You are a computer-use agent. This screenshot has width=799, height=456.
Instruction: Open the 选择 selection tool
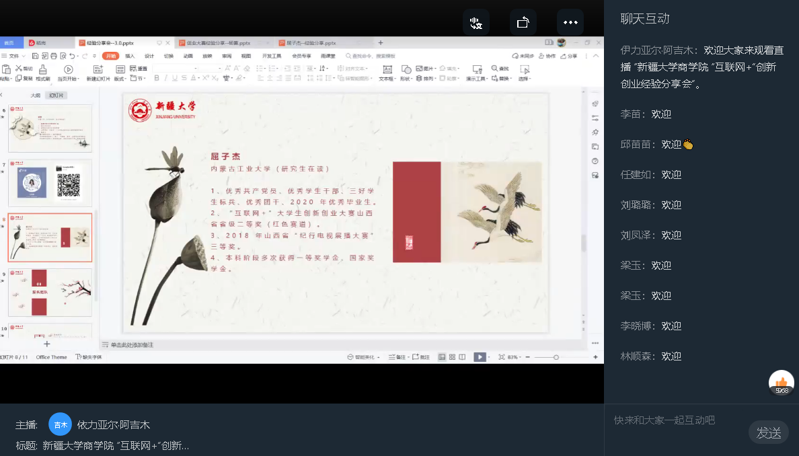[525, 73]
